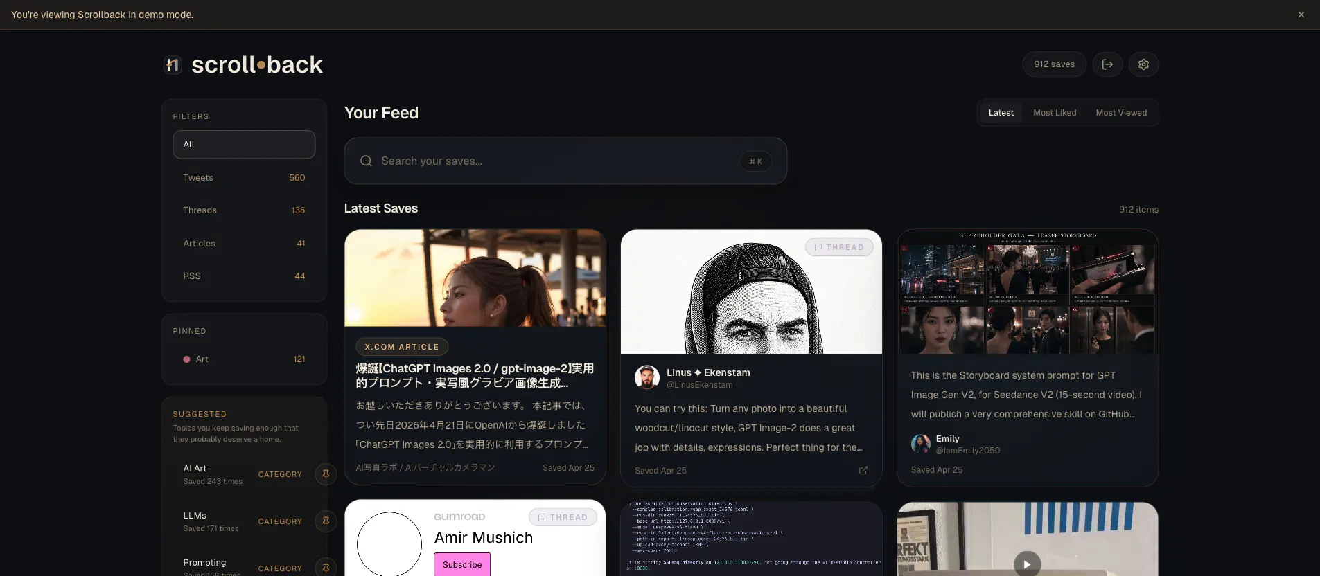Click the AI写真ラボ source label
Viewport: 1320px width, 576px height.
425,468
